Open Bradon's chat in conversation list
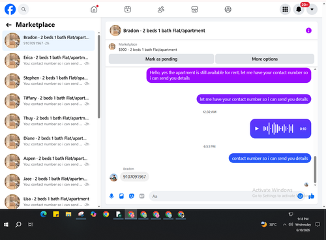 pyautogui.click(x=48, y=40)
